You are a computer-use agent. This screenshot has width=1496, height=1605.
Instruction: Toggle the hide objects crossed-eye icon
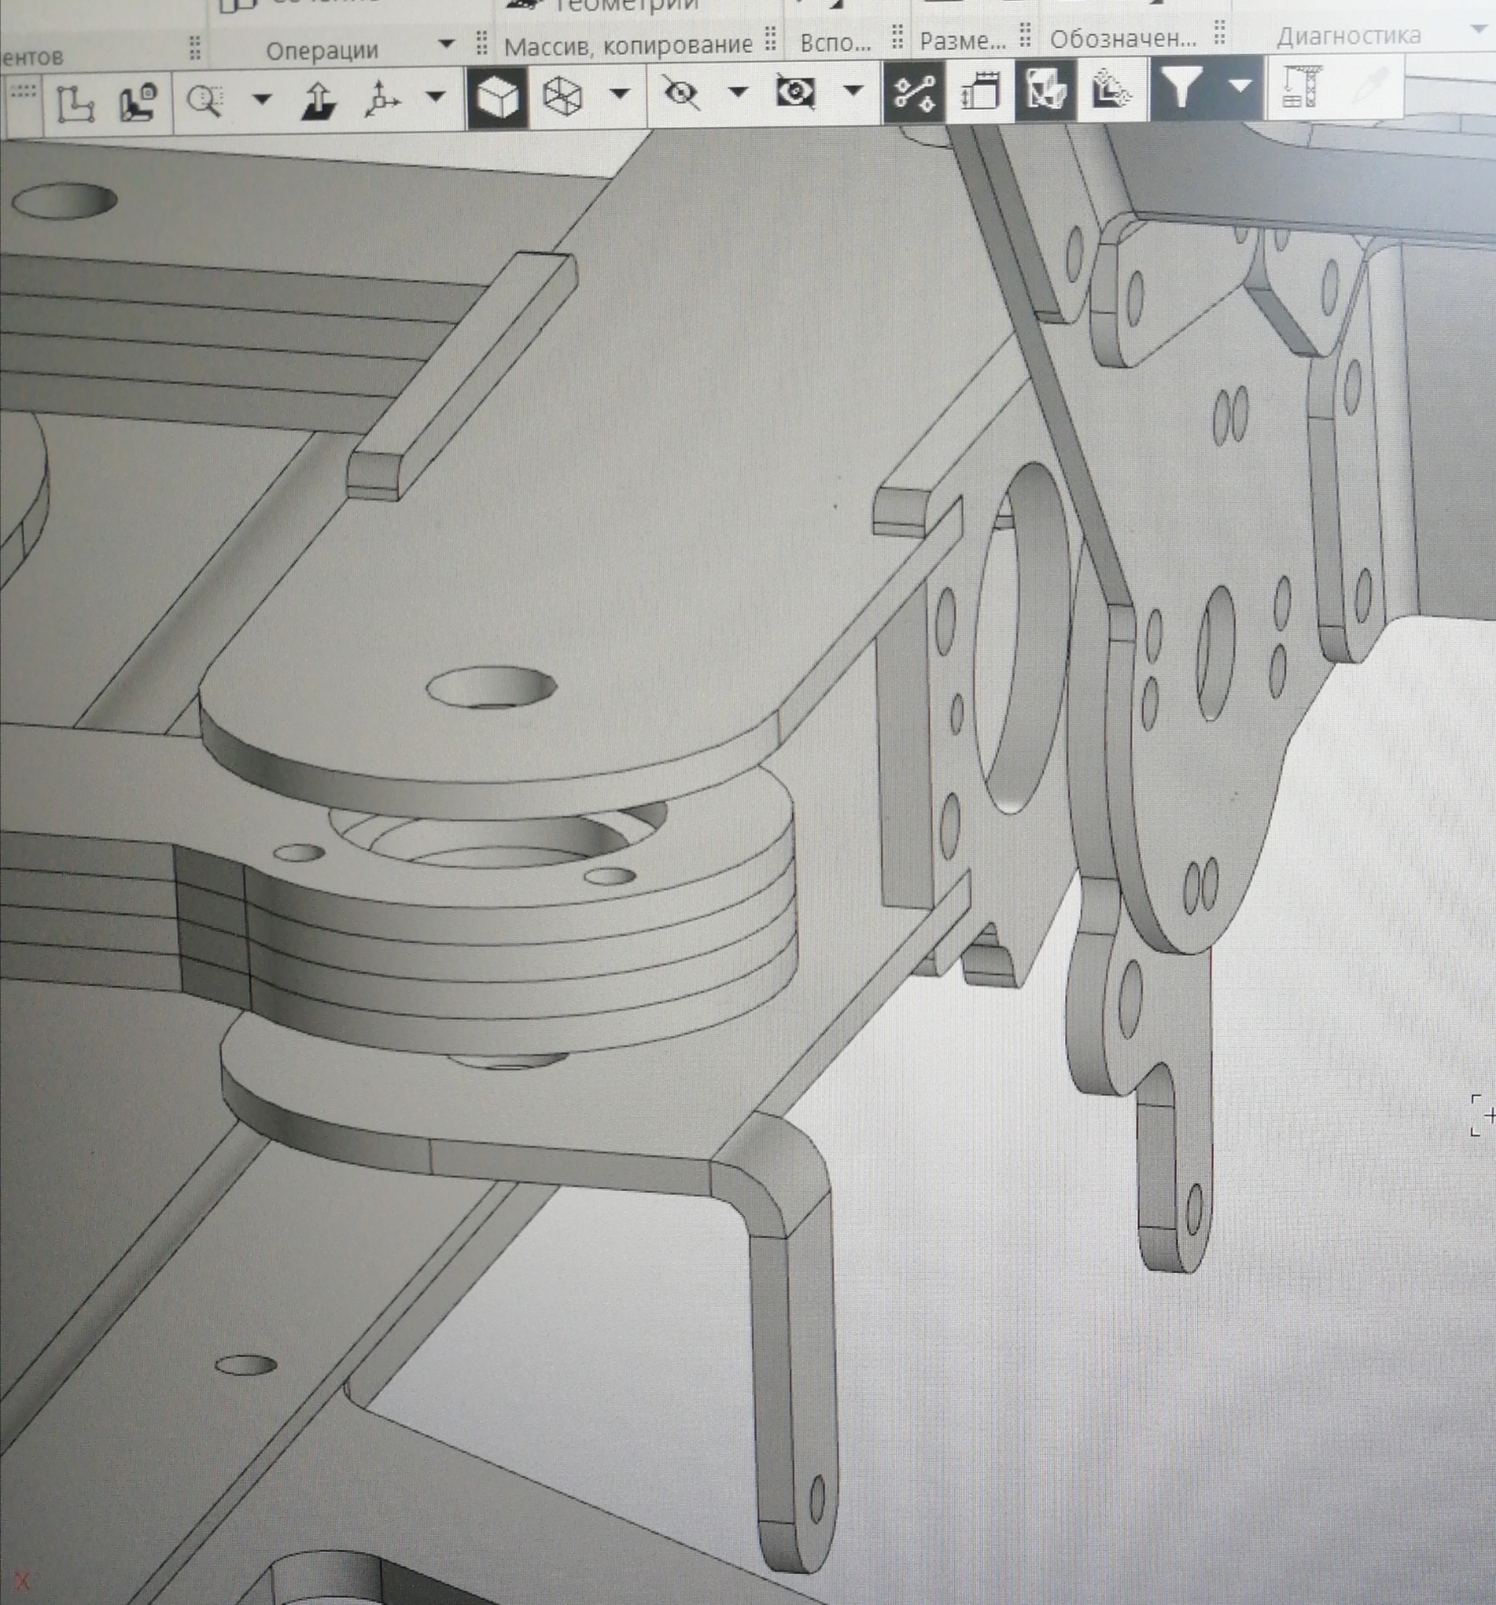[x=680, y=94]
